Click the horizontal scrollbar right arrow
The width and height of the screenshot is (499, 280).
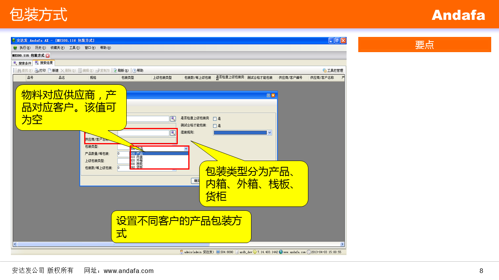point(342,244)
